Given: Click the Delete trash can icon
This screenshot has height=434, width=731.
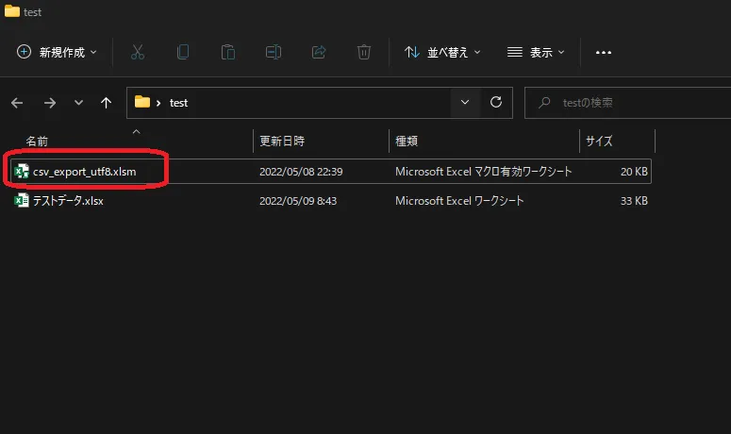Looking at the screenshot, I should pyautogui.click(x=364, y=53).
